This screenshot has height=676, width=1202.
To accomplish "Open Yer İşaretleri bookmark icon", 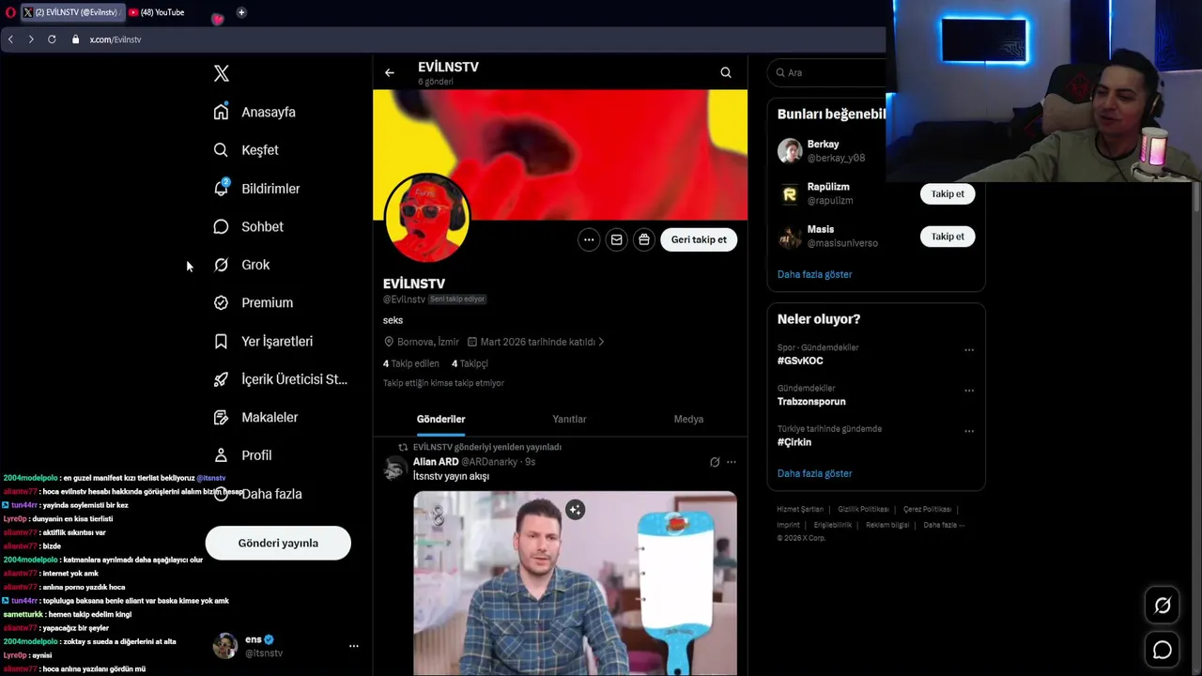I will (x=221, y=341).
